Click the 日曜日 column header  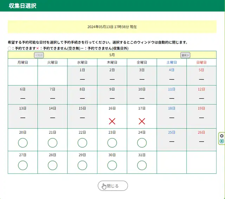(201, 62)
